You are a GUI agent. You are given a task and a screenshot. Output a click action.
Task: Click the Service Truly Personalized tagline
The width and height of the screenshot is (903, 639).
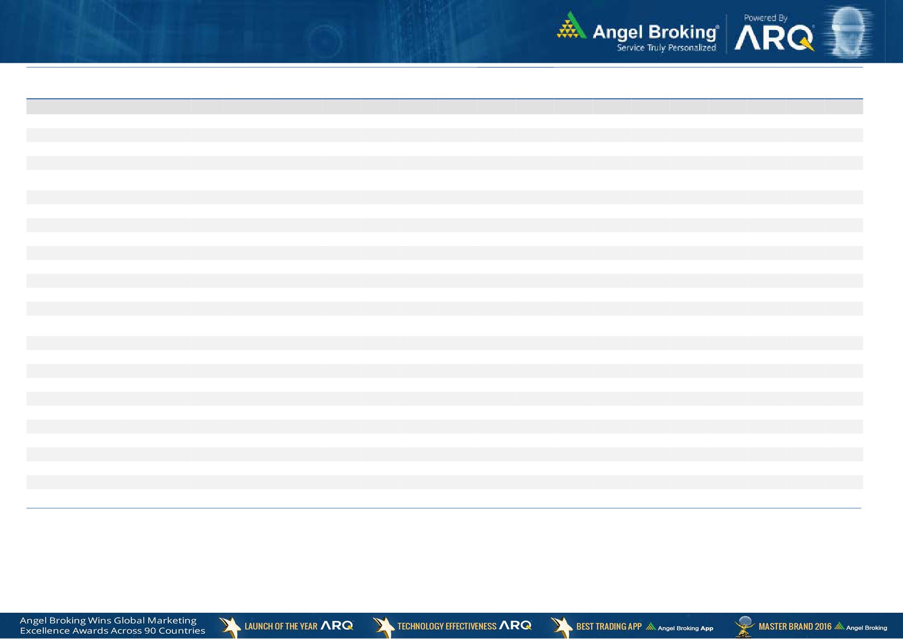666,48
